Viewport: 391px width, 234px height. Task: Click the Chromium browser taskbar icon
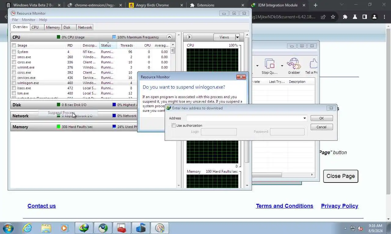click(x=103, y=228)
